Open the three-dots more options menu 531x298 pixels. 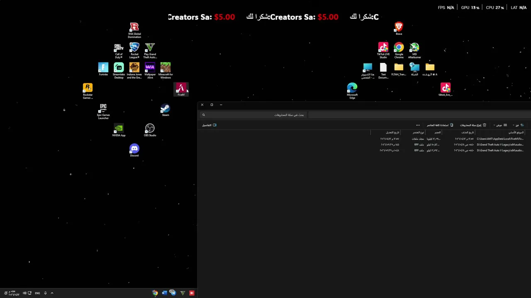418,125
